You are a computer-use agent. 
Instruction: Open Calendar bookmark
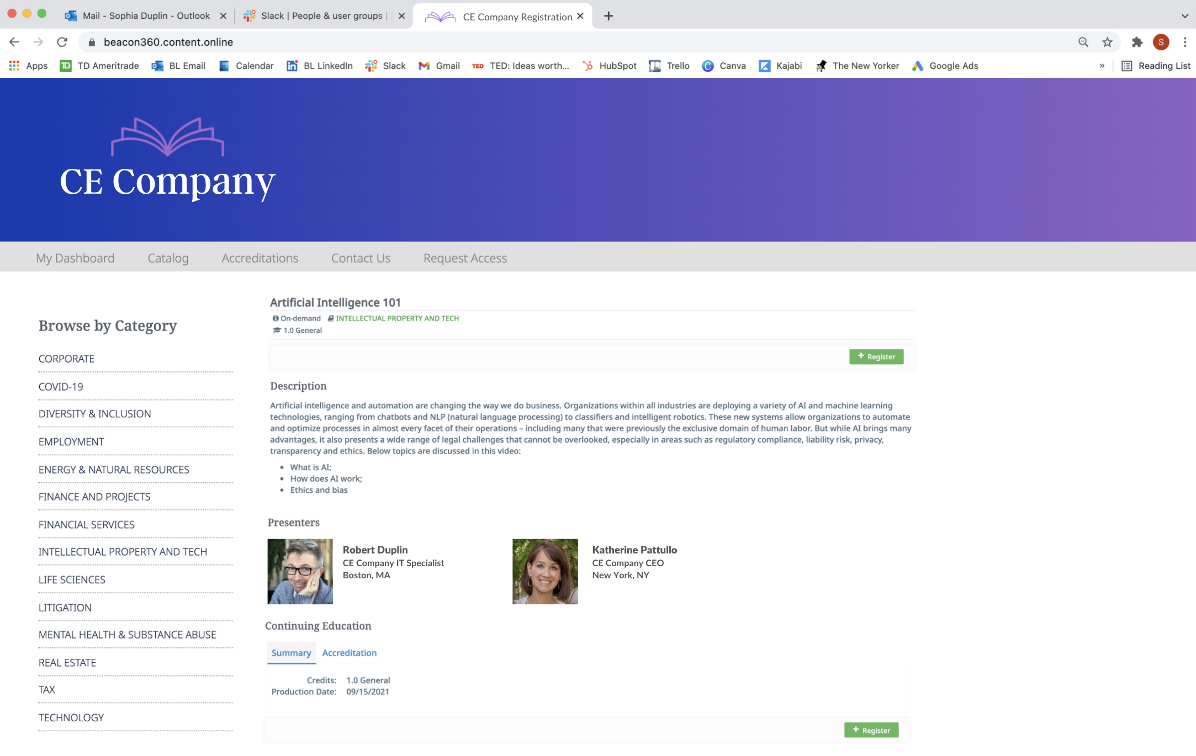(246, 66)
